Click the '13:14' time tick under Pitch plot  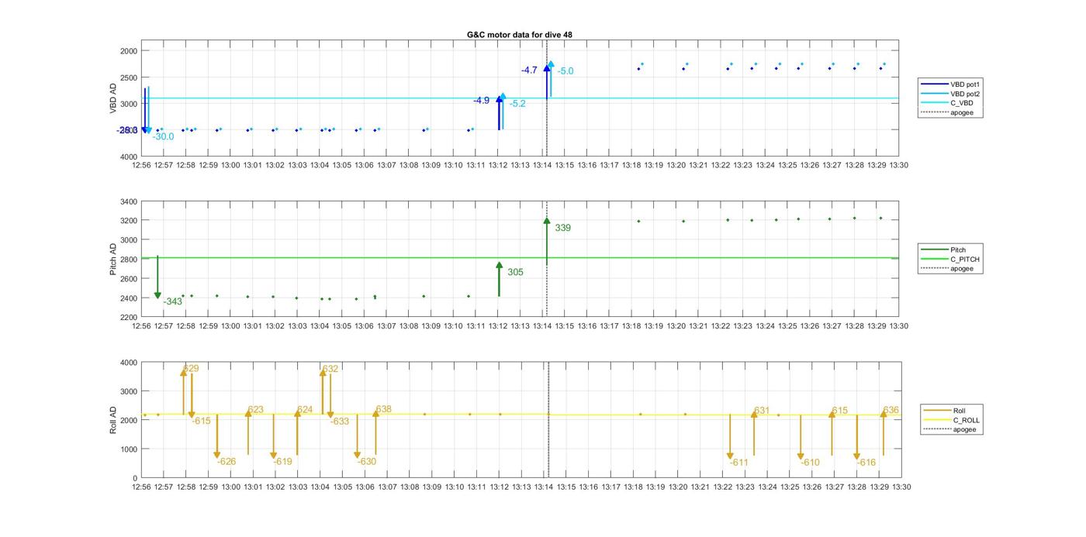(541, 326)
